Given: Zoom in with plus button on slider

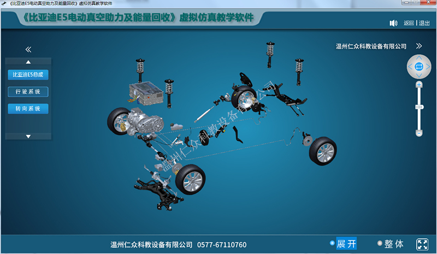Looking at the screenshot, I should tap(419, 85).
